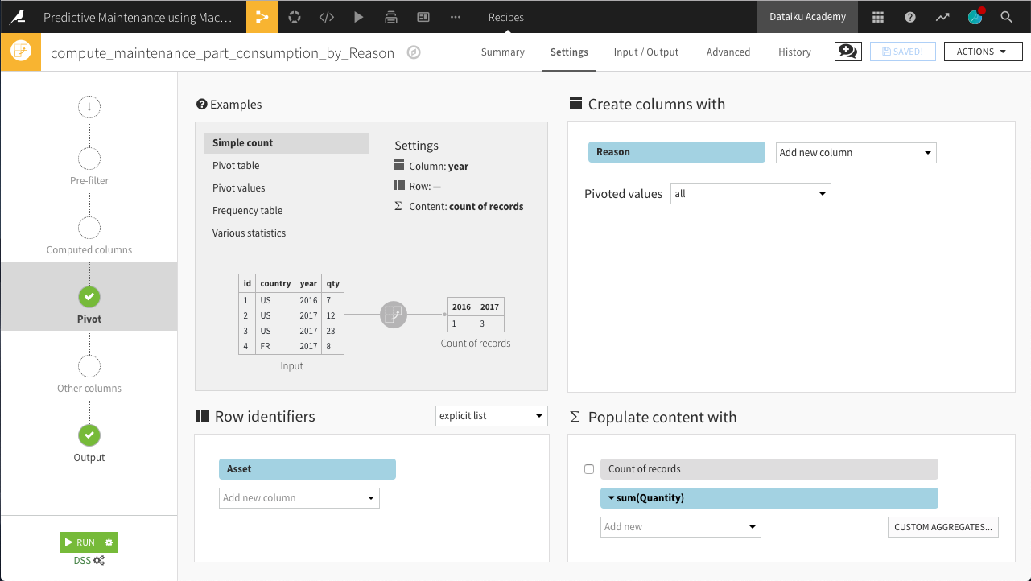This screenshot has width=1031, height=581.
Task: Select the Other columns step circle
Action: [x=89, y=366]
